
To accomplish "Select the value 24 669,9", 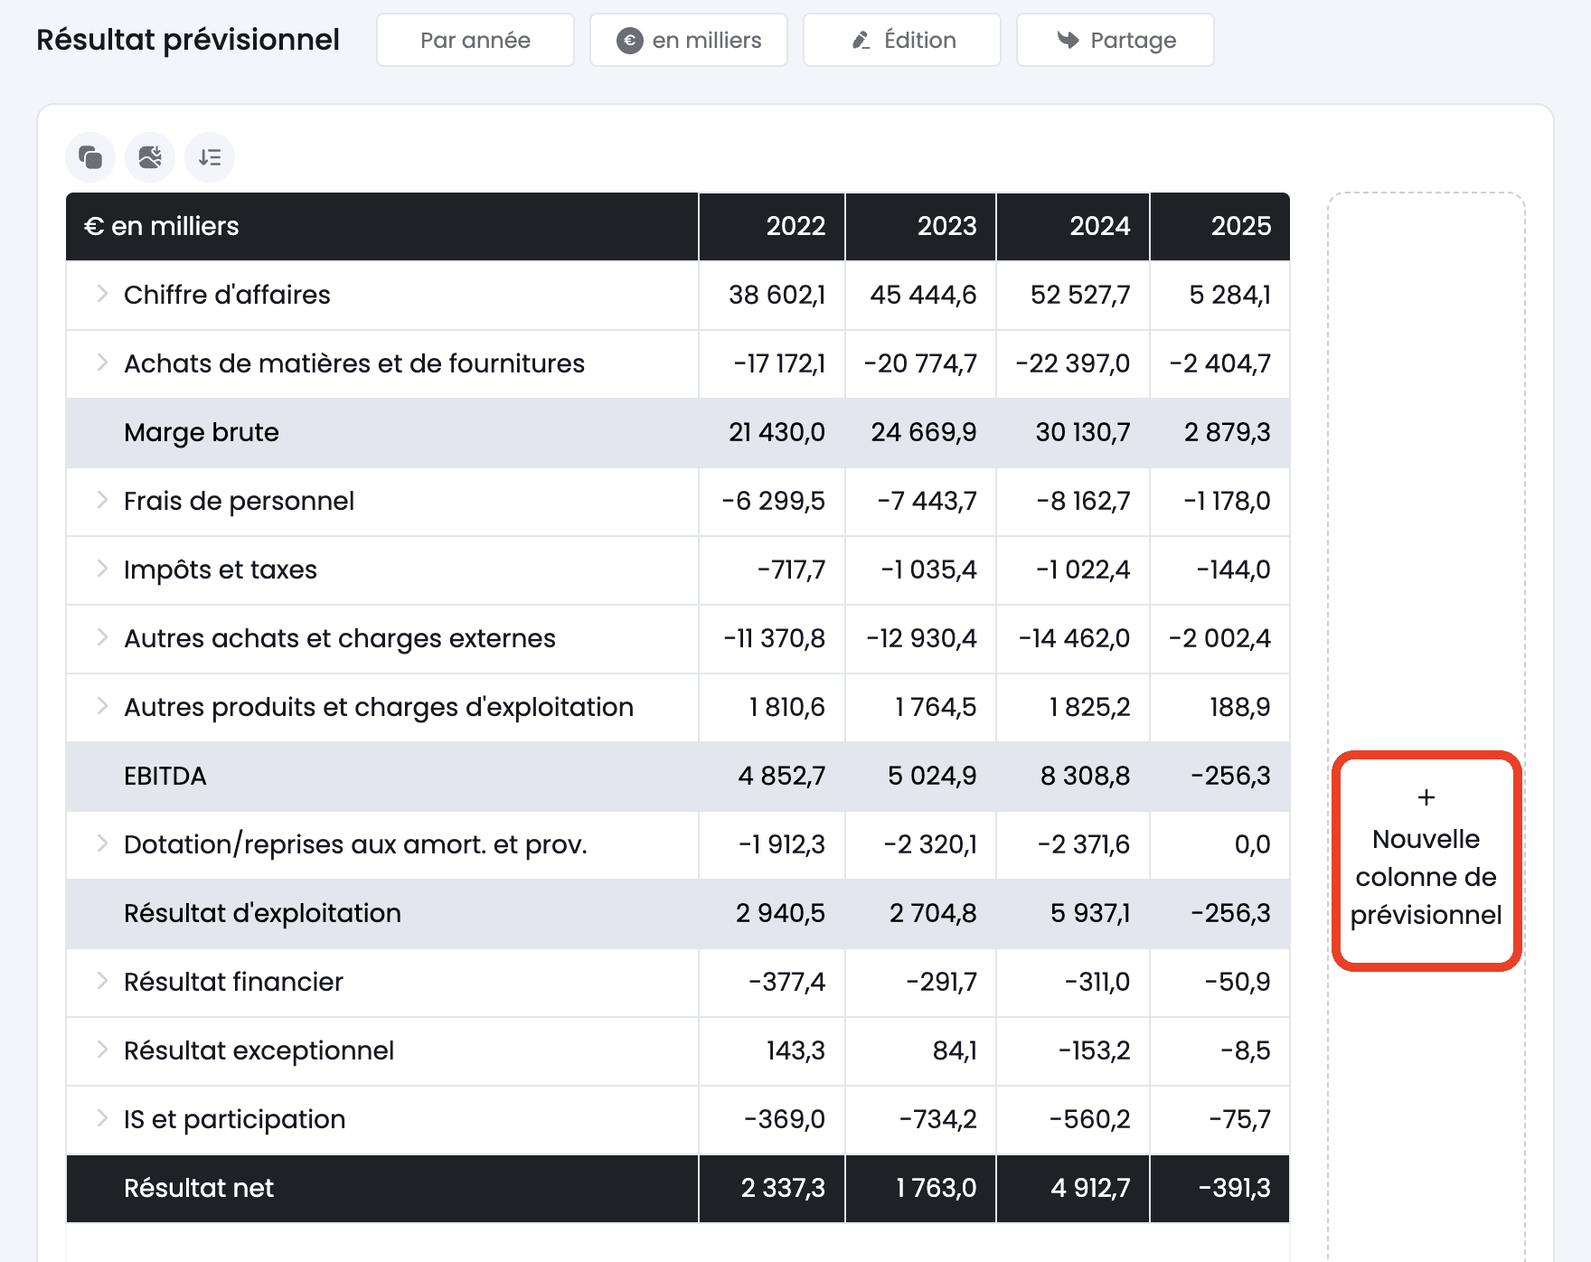I will click(924, 432).
